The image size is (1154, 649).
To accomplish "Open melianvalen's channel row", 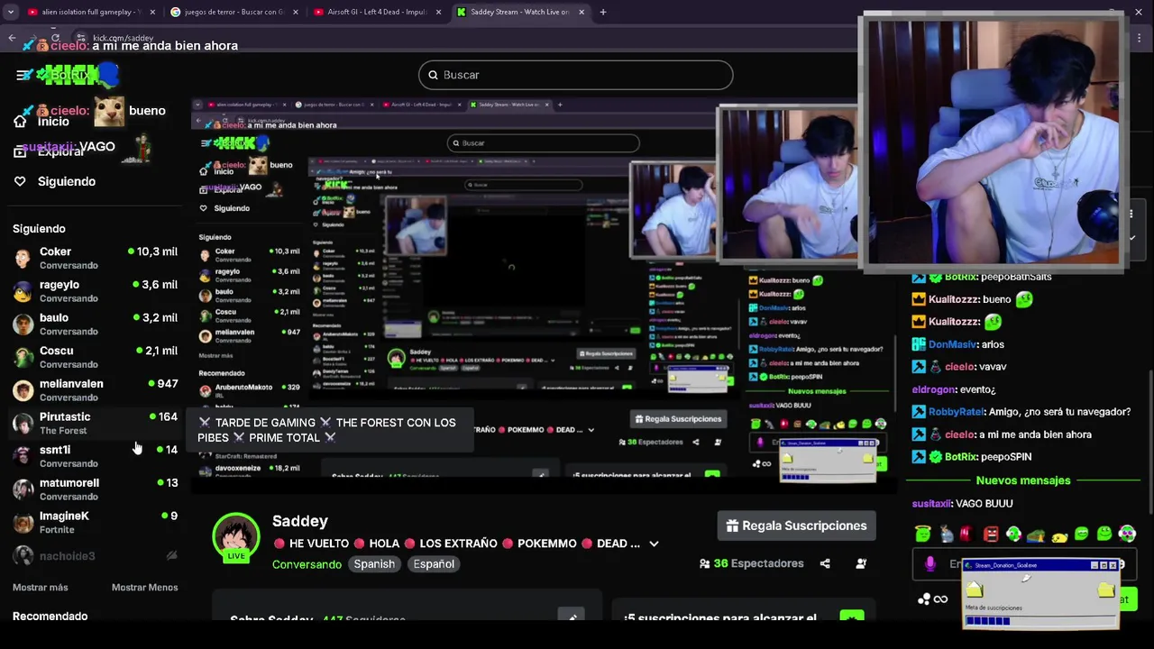I will 95,389.
